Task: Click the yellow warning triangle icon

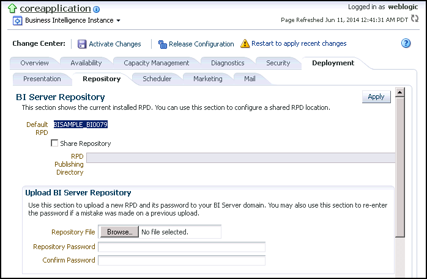Action: pos(245,43)
